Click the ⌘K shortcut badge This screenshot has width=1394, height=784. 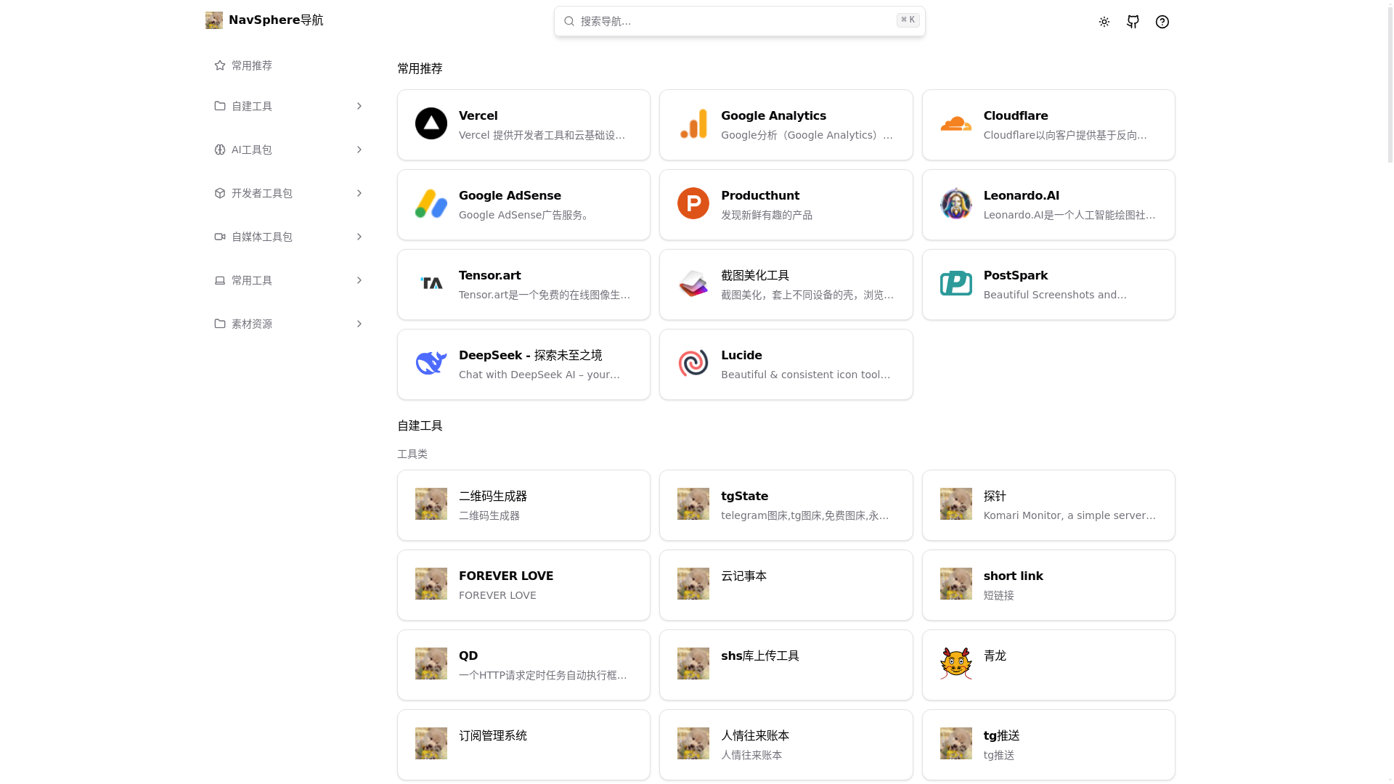(908, 20)
